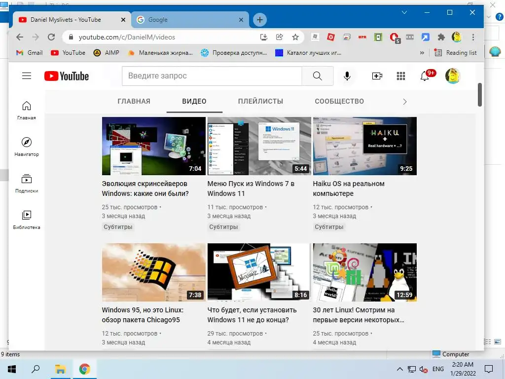
Task: Open the YouTube account avatar menu
Action: [453, 76]
